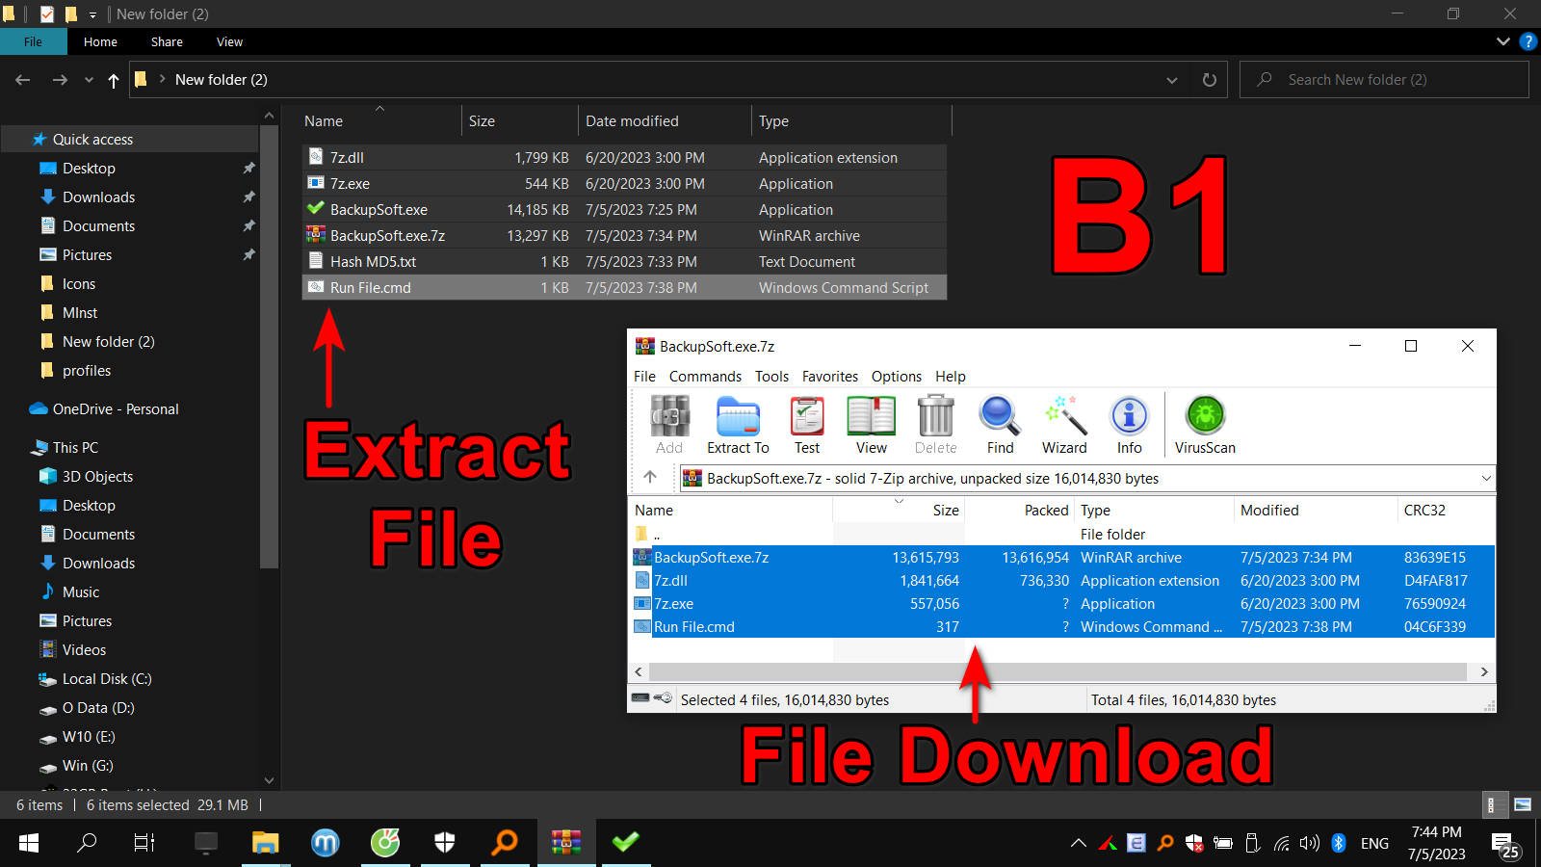Switch to Large icons view layout

click(1523, 804)
